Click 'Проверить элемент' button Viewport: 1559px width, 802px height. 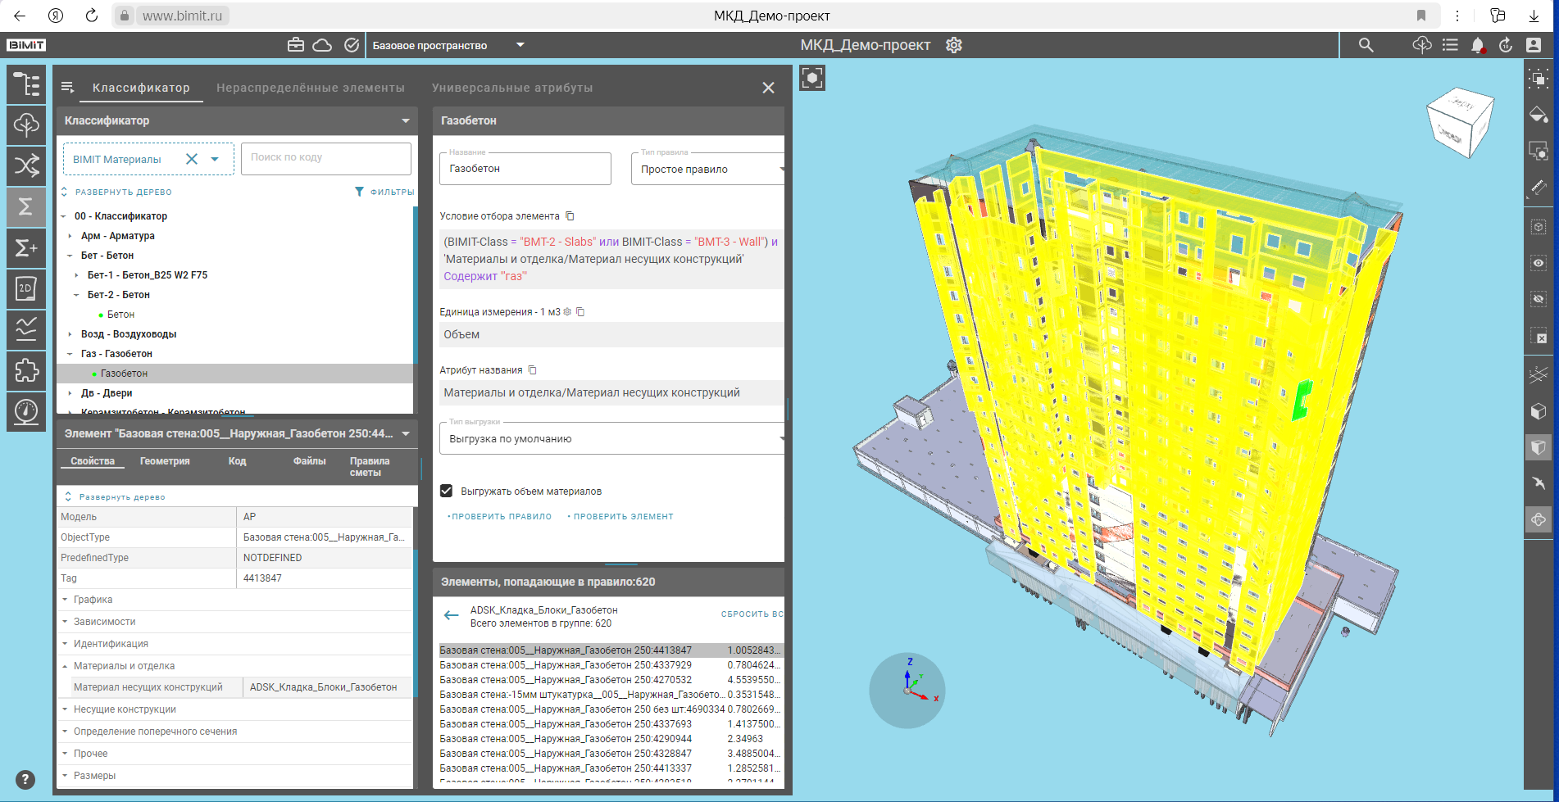[620, 517]
